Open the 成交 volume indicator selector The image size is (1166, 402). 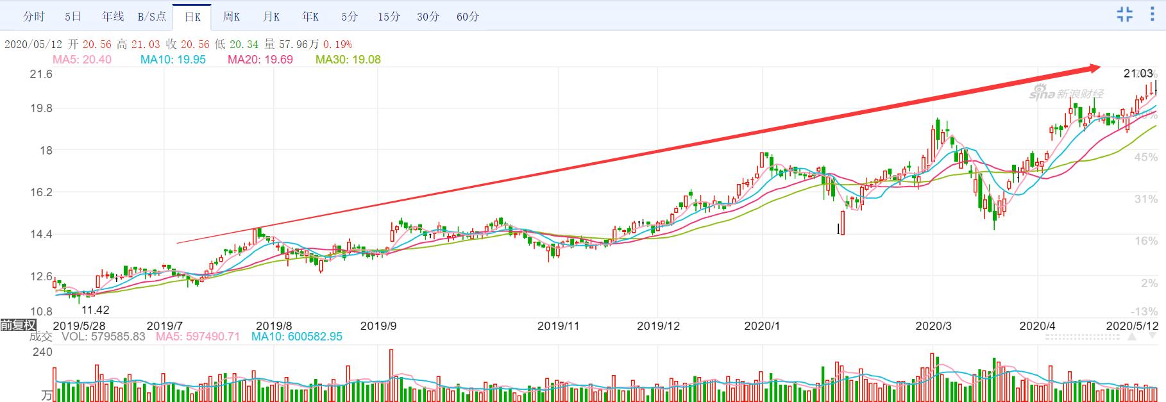[41, 337]
